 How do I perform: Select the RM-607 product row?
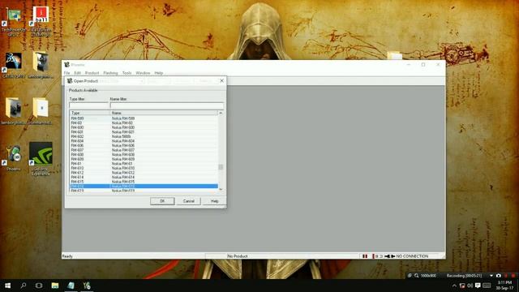pyautogui.click(x=144, y=150)
